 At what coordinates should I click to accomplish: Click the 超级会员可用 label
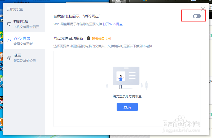coord(101,38)
